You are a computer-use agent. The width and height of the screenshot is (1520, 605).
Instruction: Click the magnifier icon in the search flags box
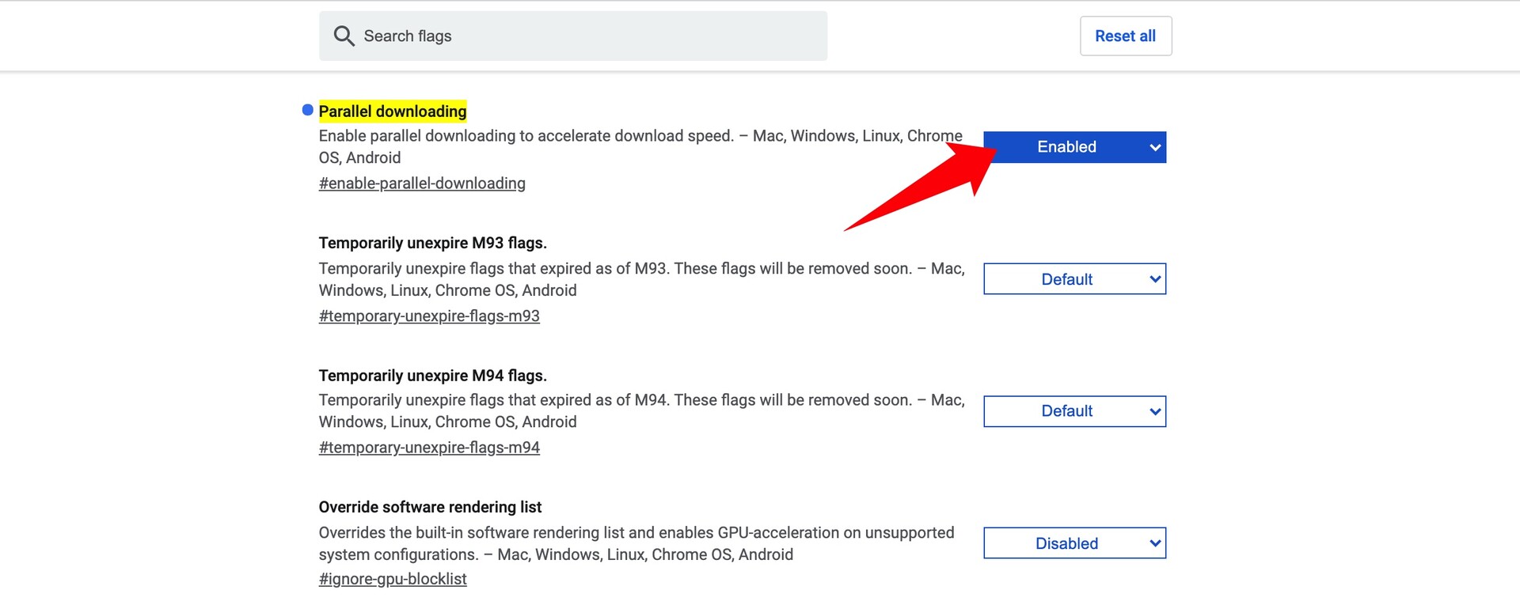click(x=344, y=36)
